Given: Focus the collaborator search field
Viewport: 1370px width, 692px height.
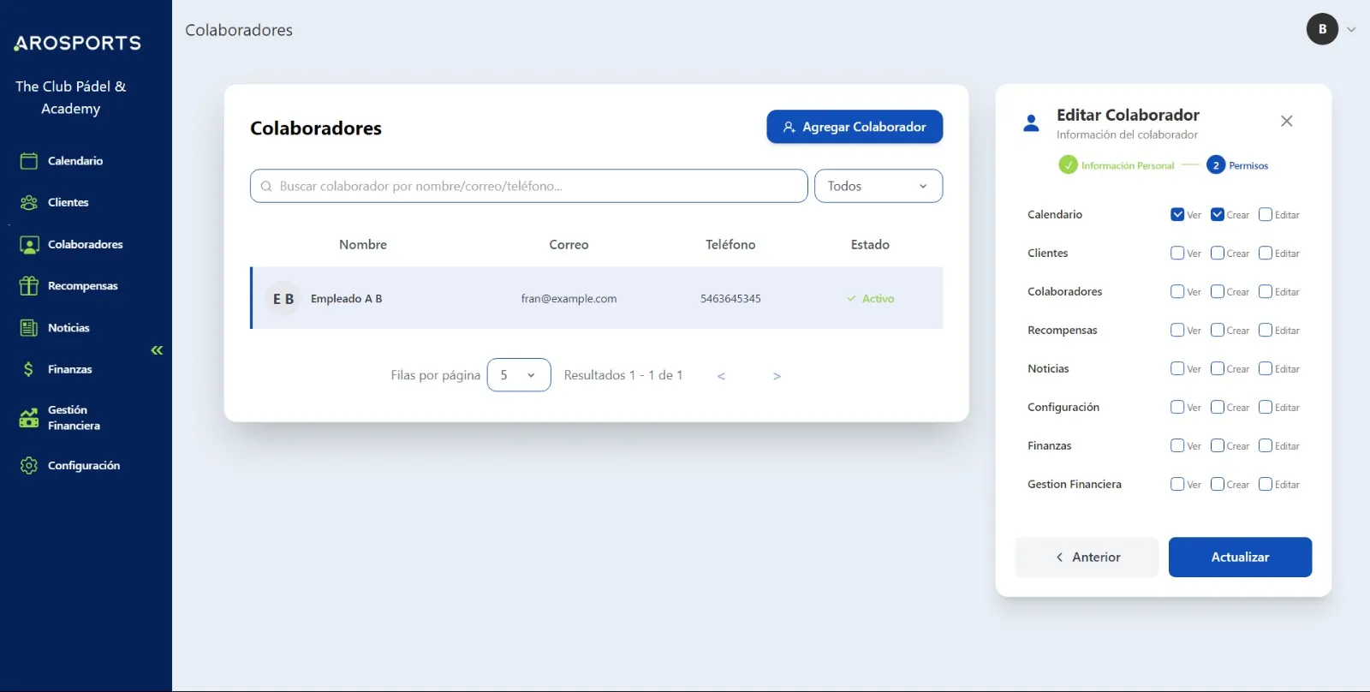Looking at the screenshot, I should 528,186.
